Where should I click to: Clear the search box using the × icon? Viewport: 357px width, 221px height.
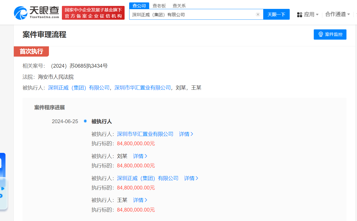[258, 14]
